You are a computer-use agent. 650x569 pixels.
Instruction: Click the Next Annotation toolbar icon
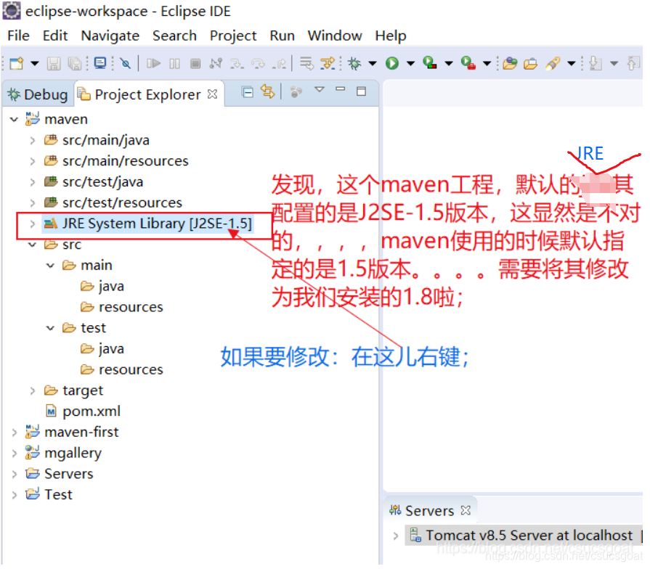pyautogui.click(x=596, y=63)
